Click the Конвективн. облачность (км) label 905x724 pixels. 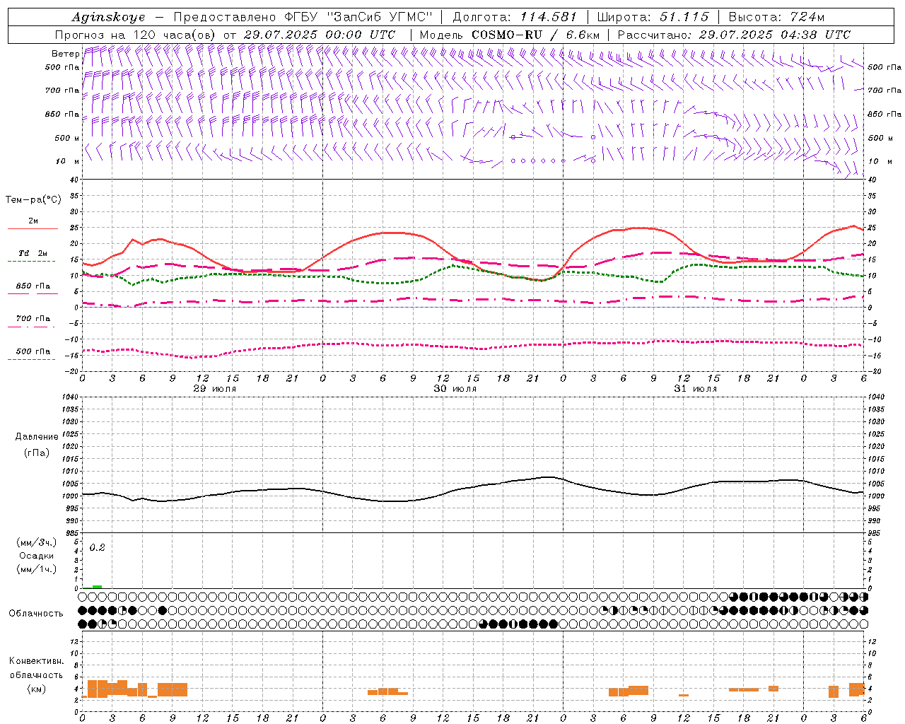click(x=36, y=675)
